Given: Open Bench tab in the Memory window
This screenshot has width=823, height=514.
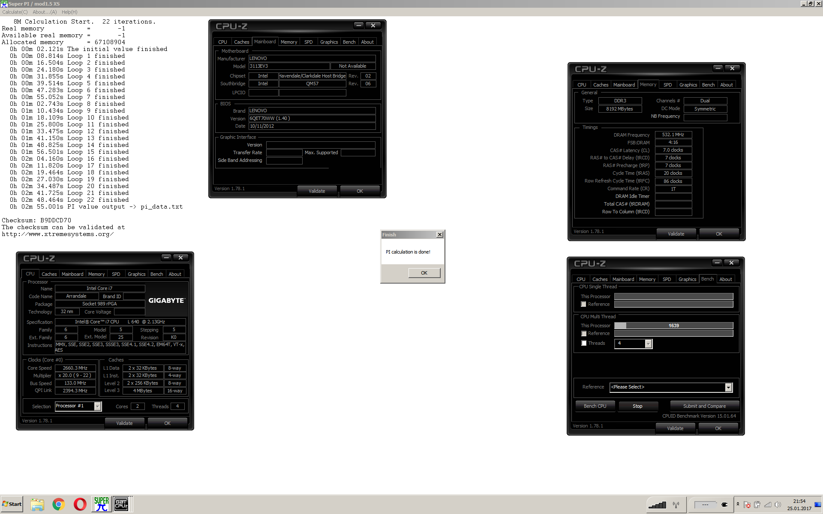Looking at the screenshot, I should coord(708,85).
